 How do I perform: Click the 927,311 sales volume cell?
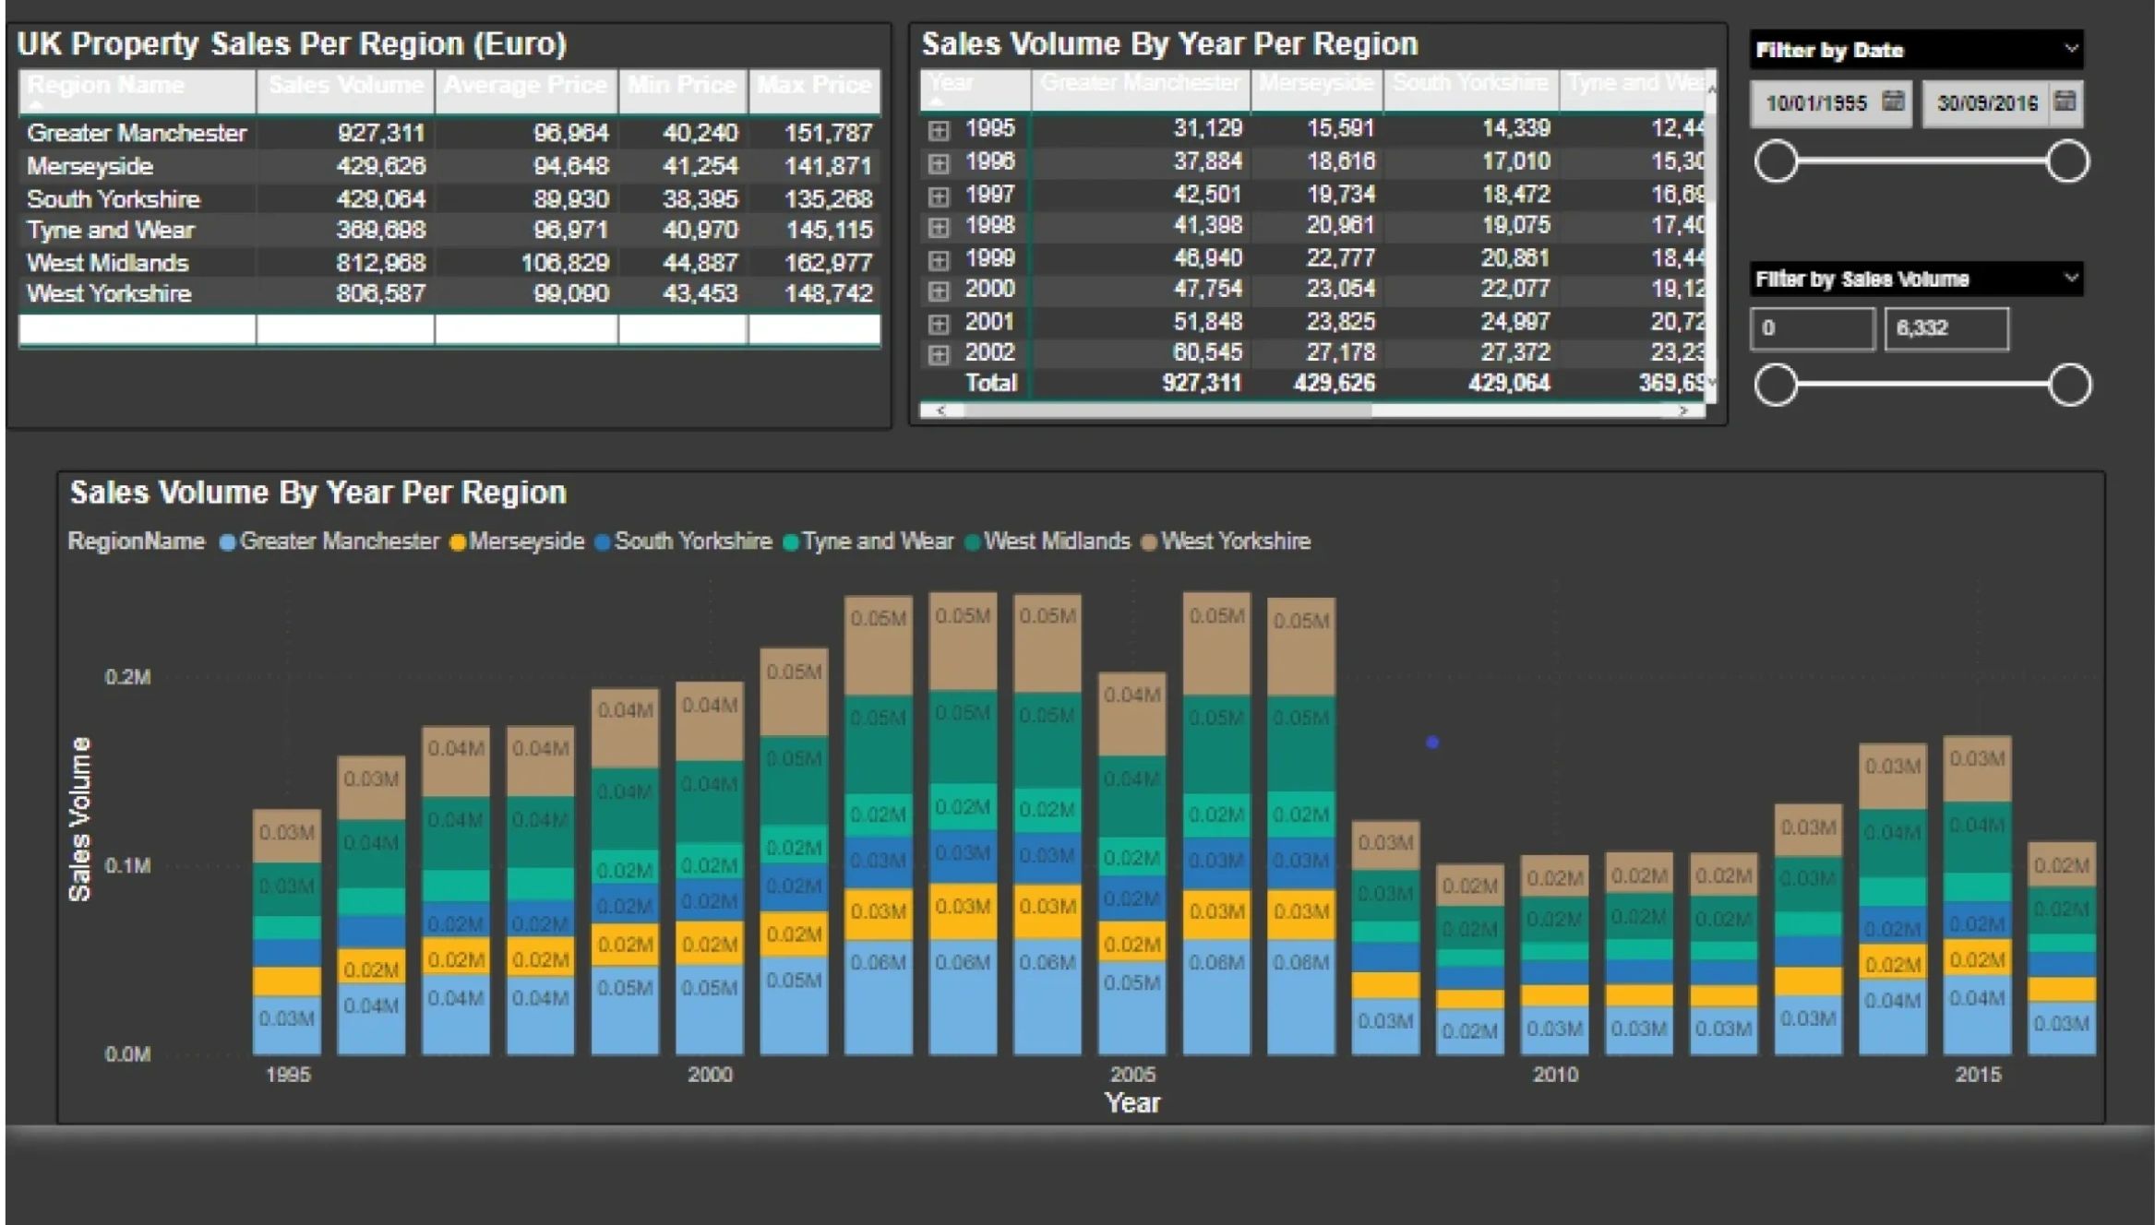pyautogui.click(x=380, y=133)
